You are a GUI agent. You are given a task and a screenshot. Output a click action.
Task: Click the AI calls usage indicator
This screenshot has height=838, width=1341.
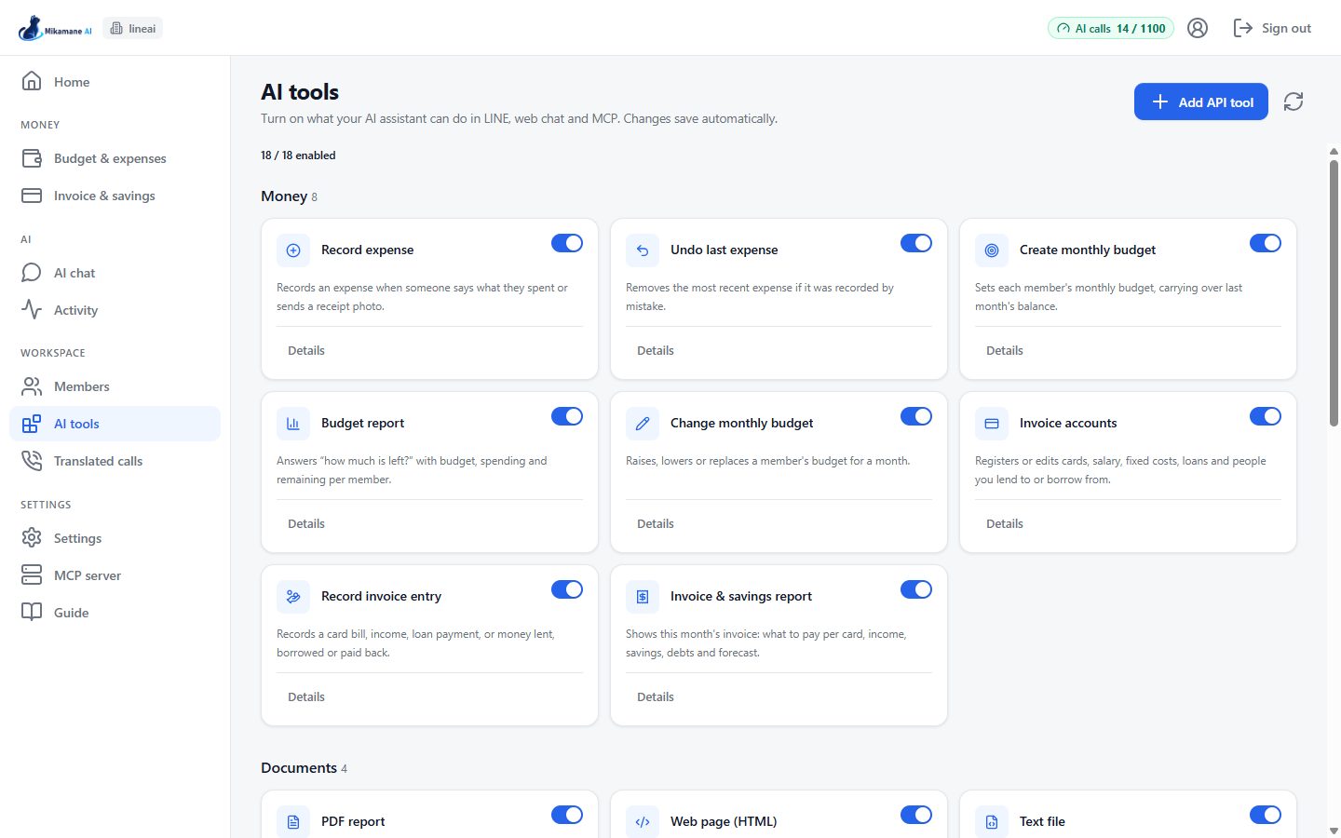click(1111, 28)
